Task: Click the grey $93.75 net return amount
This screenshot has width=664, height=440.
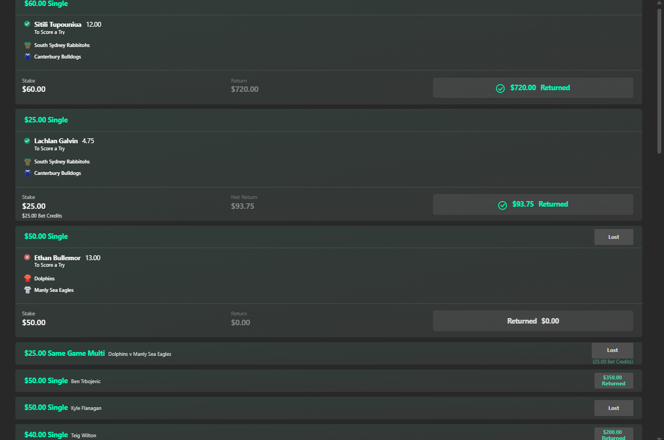Action: pyautogui.click(x=242, y=206)
